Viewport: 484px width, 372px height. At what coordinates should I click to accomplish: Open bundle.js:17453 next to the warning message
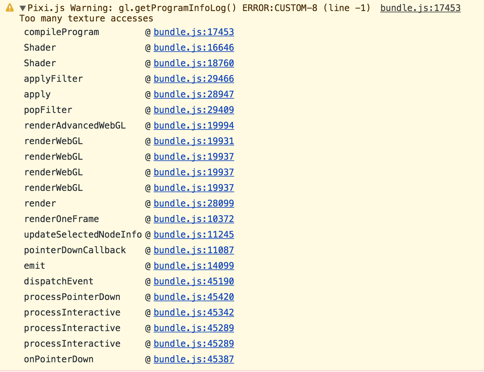click(x=420, y=8)
